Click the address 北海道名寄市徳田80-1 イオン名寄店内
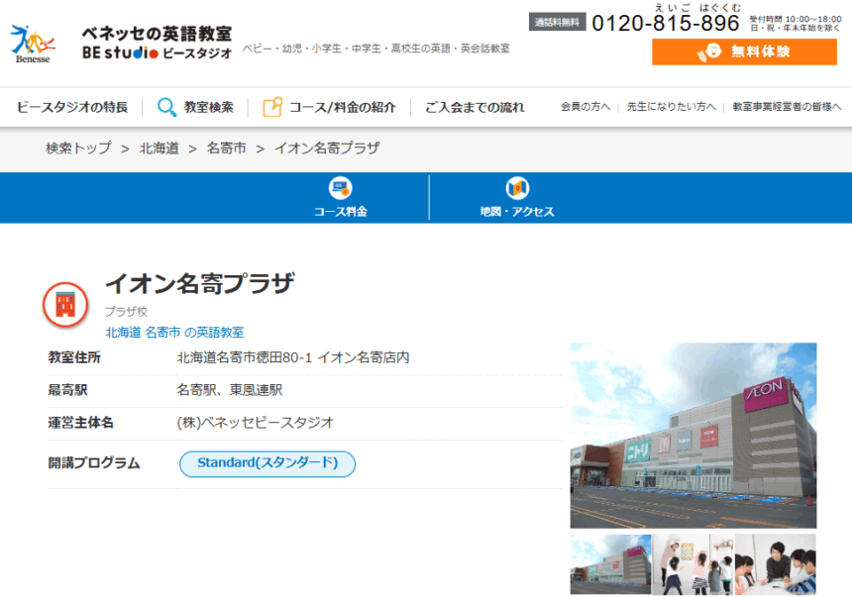 pos(293,357)
